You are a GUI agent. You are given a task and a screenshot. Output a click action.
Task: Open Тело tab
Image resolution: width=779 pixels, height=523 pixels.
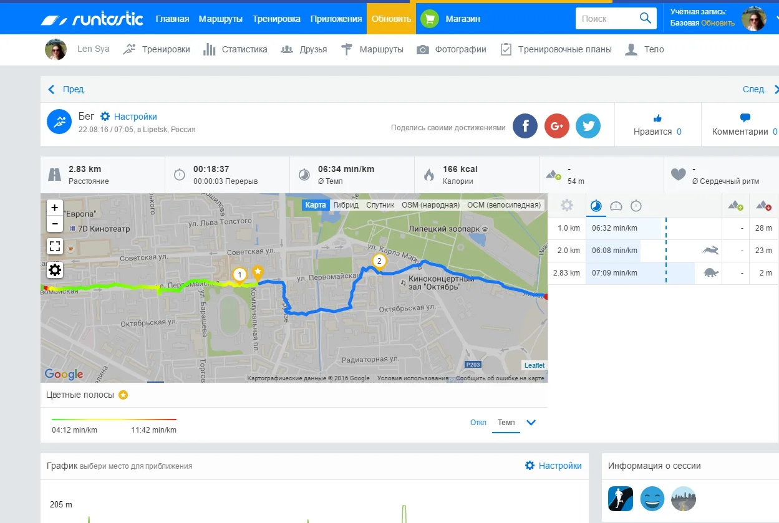point(644,49)
